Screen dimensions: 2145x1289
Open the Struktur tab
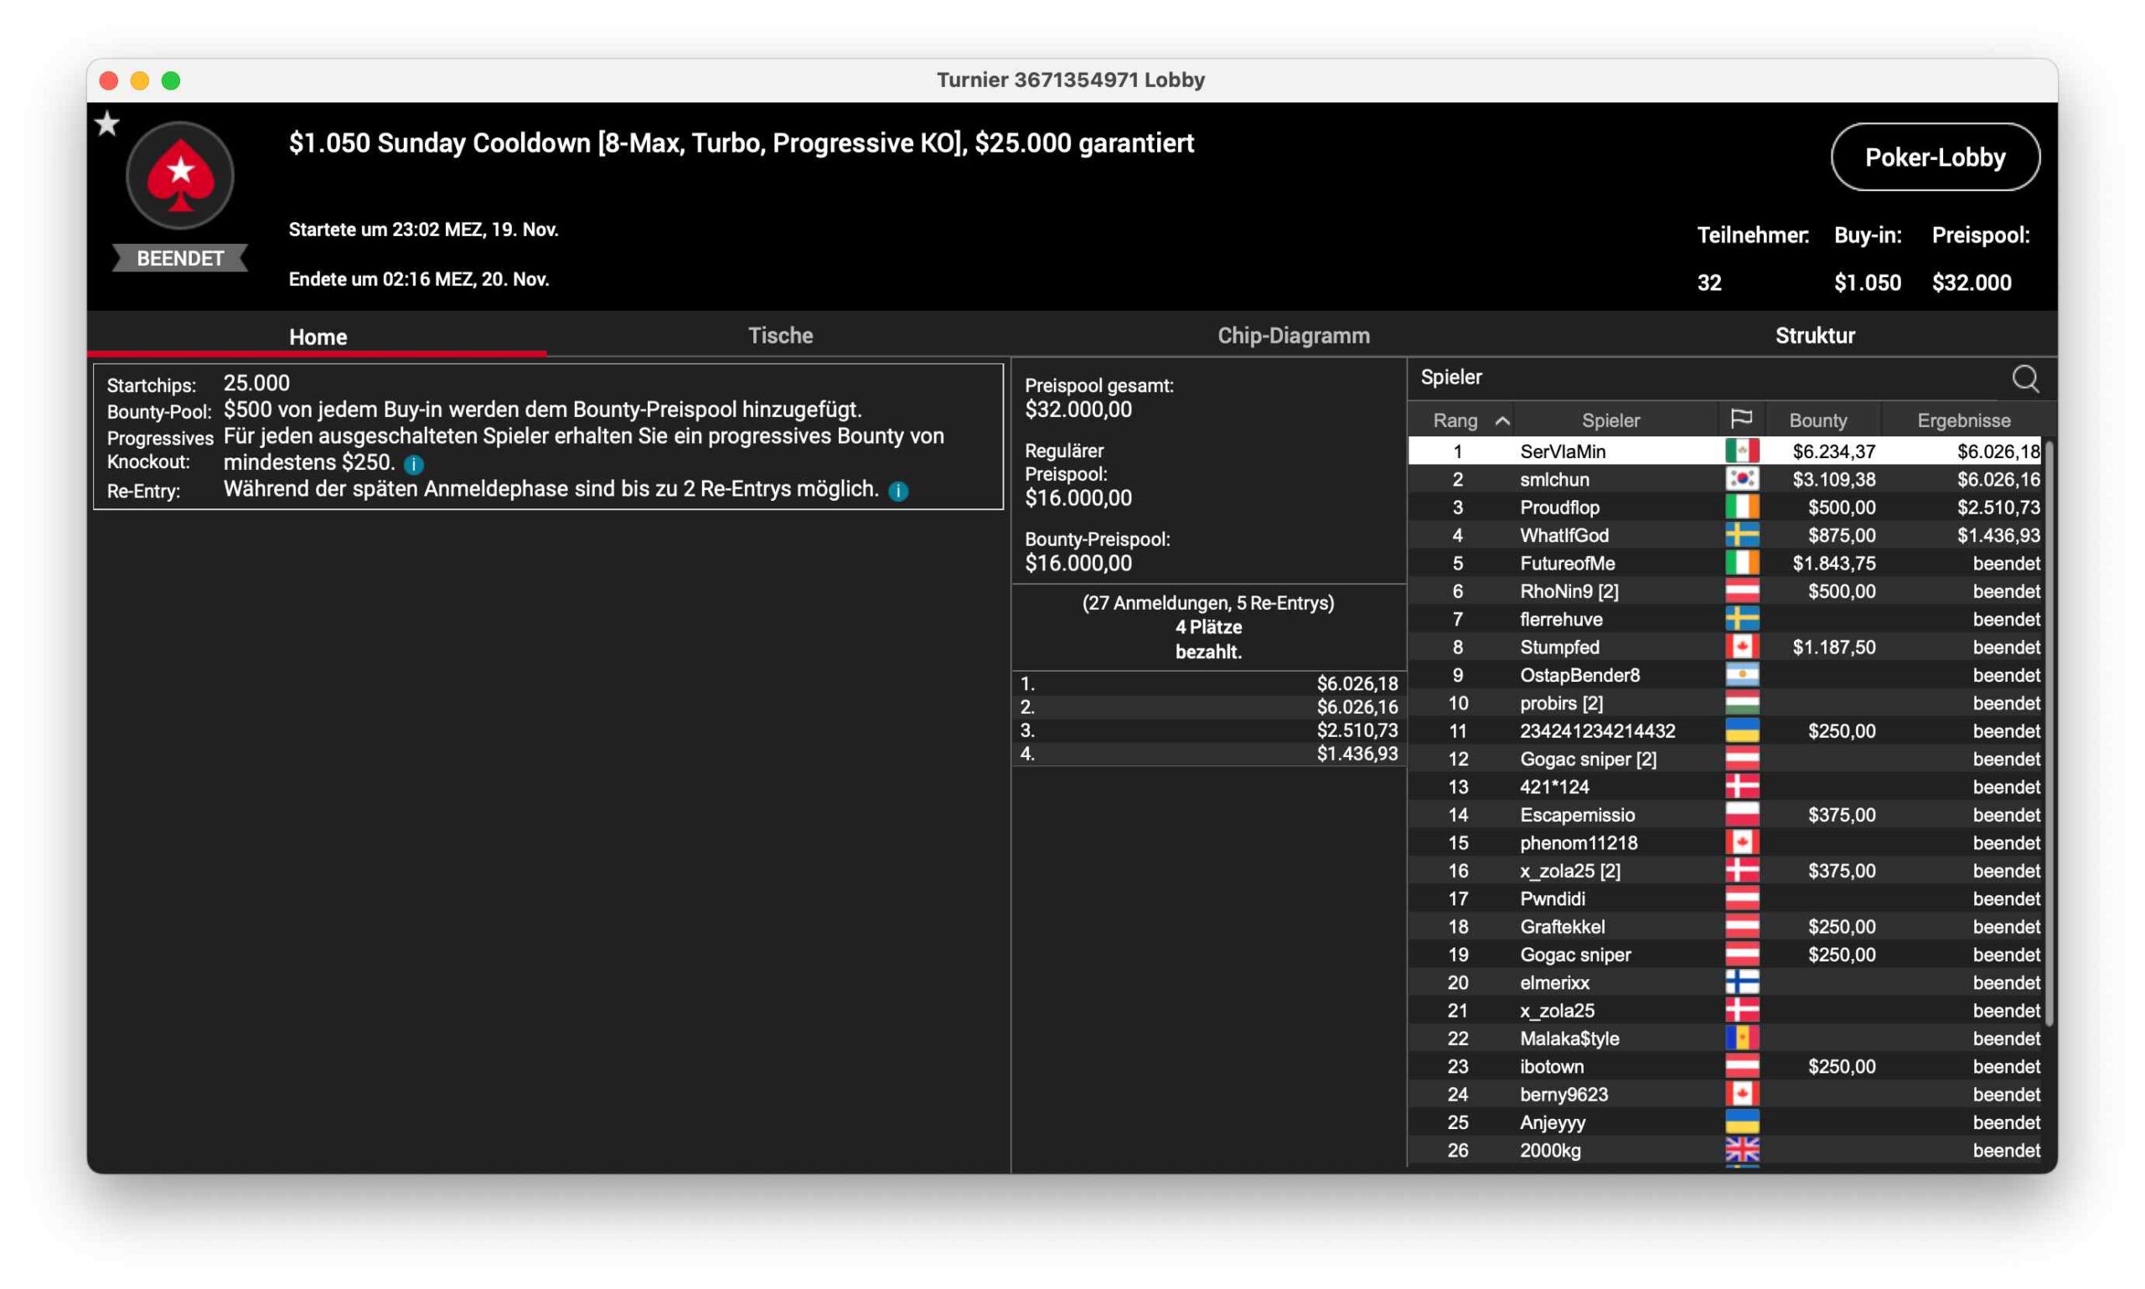point(1814,335)
